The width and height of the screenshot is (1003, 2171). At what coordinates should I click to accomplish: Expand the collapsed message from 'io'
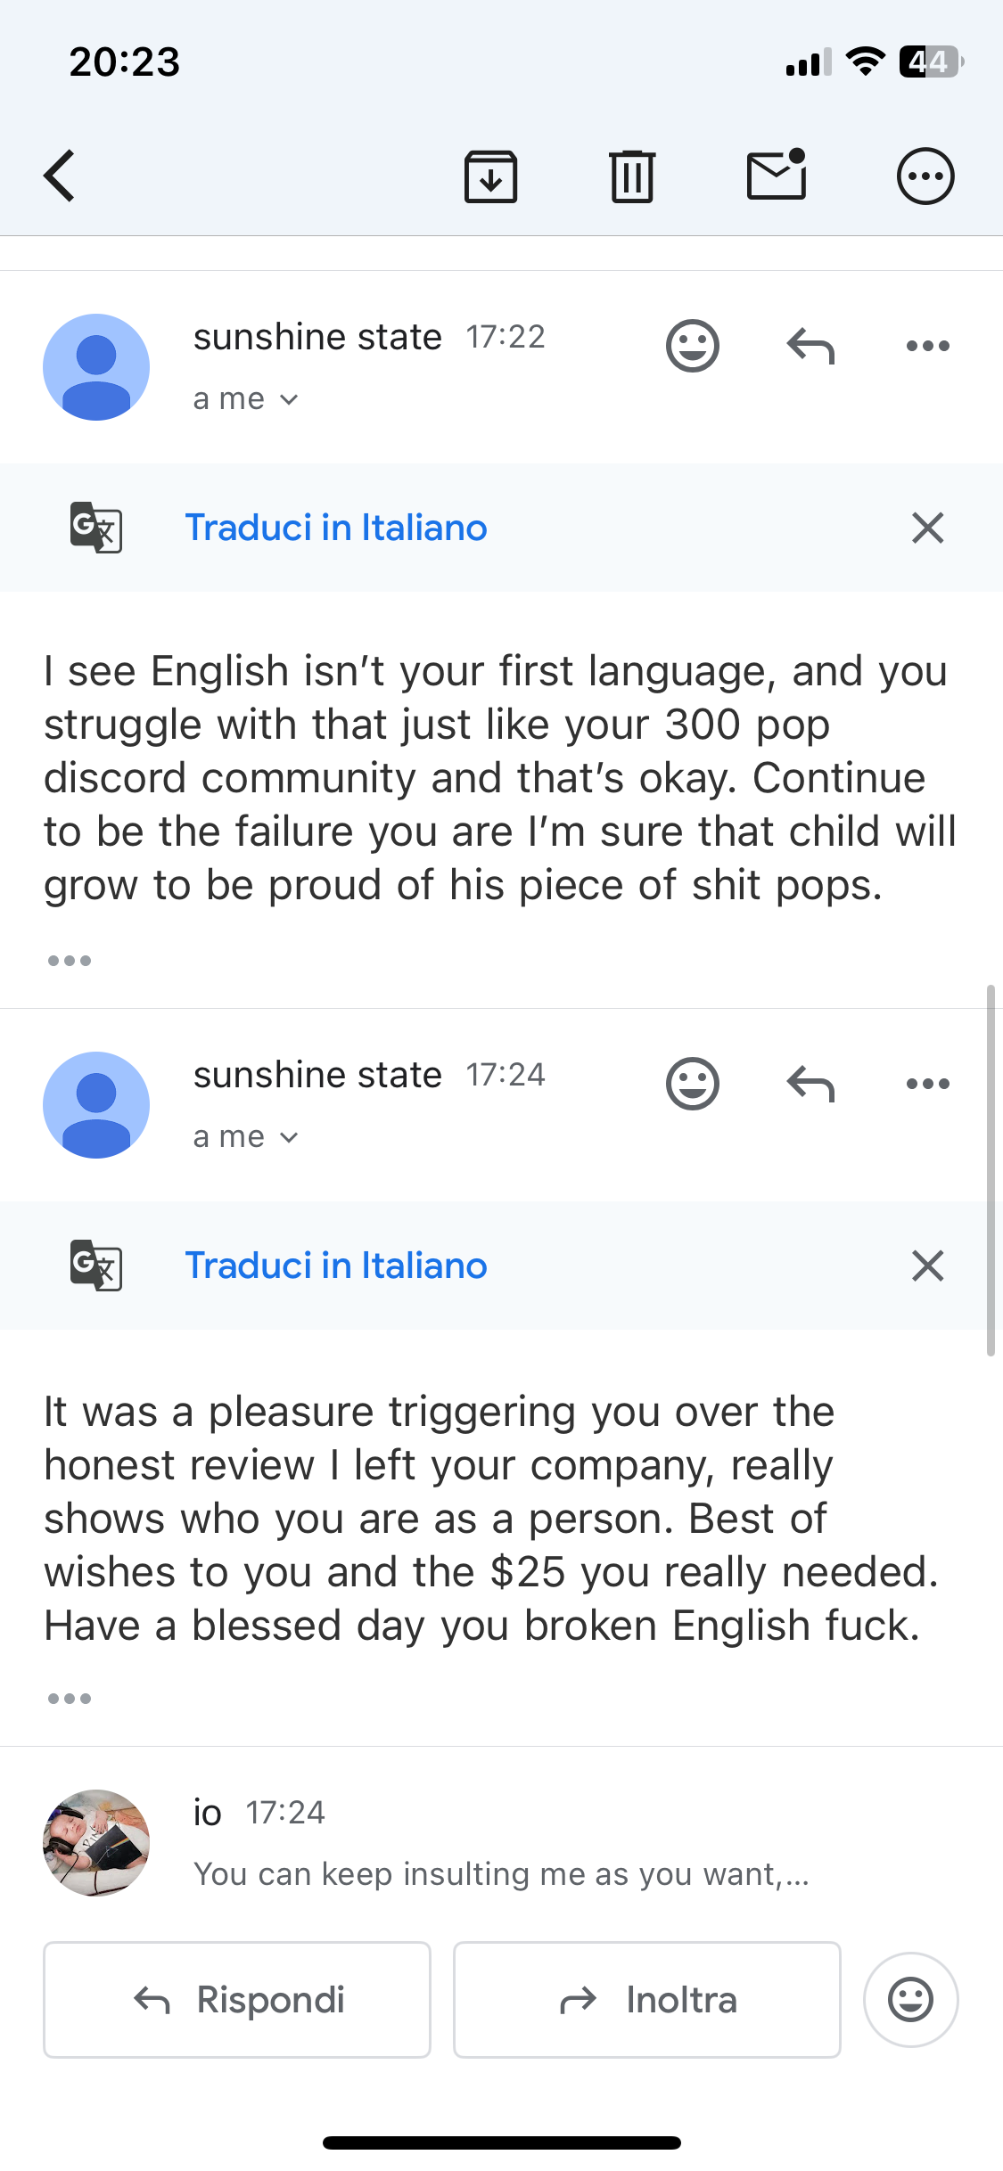click(x=499, y=1843)
